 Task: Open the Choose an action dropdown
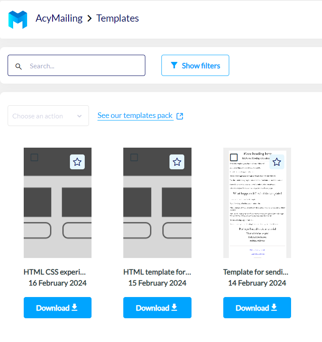[x=48, y=116]
